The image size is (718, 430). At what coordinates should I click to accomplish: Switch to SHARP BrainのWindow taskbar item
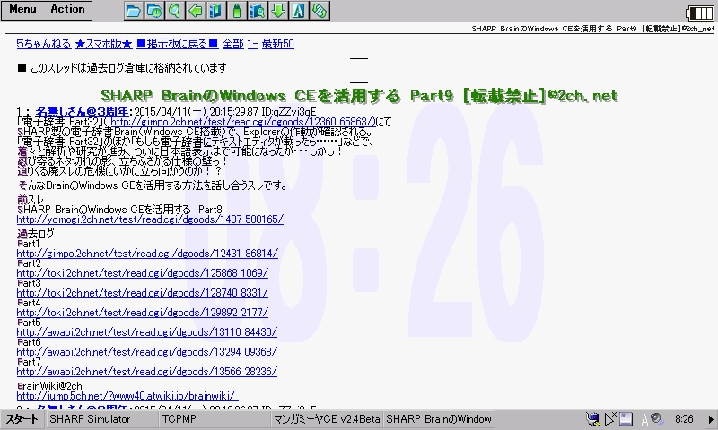pyautogui.click(x=439, y=419)
